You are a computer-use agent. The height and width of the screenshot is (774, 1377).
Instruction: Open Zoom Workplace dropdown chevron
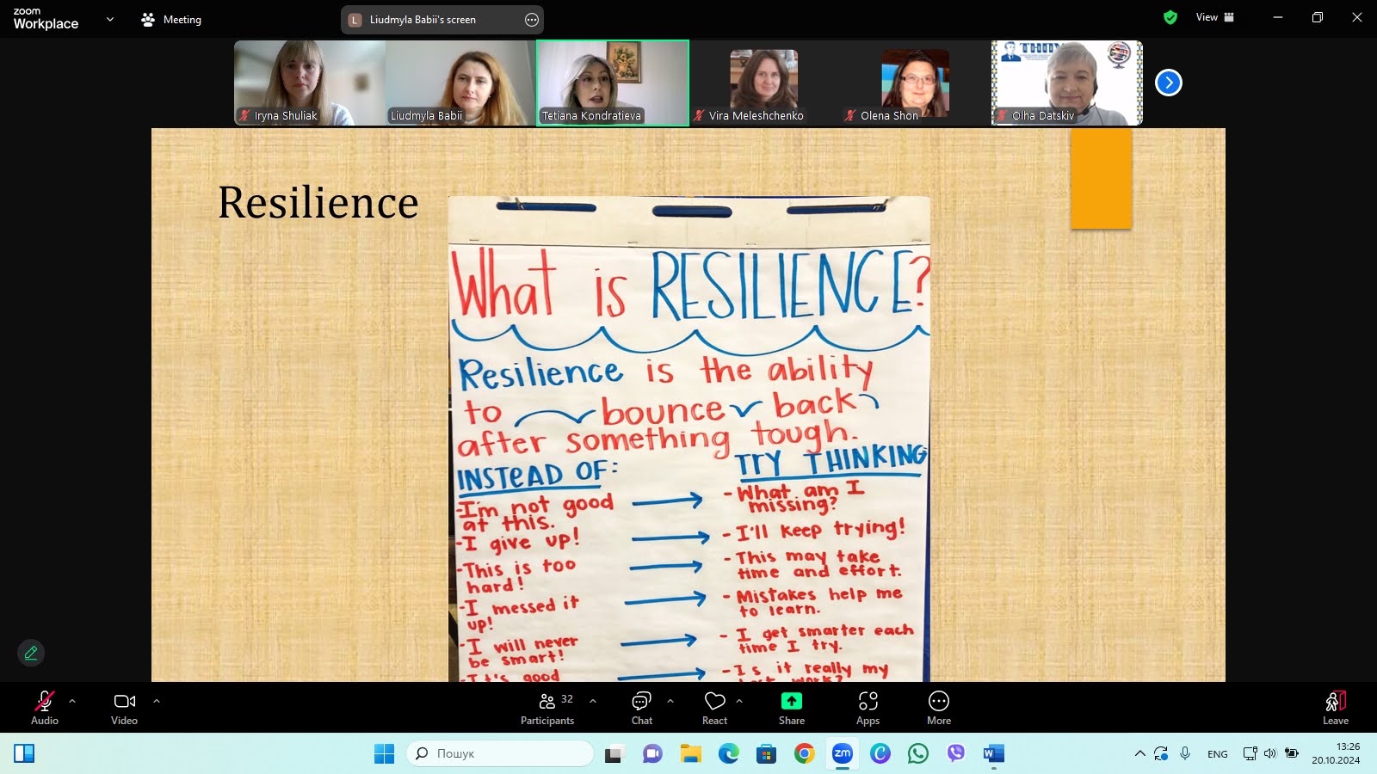109,19
